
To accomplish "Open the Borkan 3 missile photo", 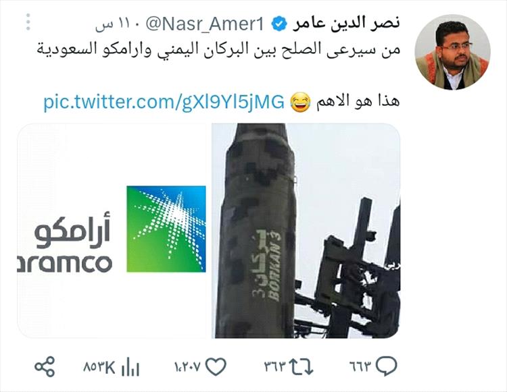I will (x=306, y=231).
